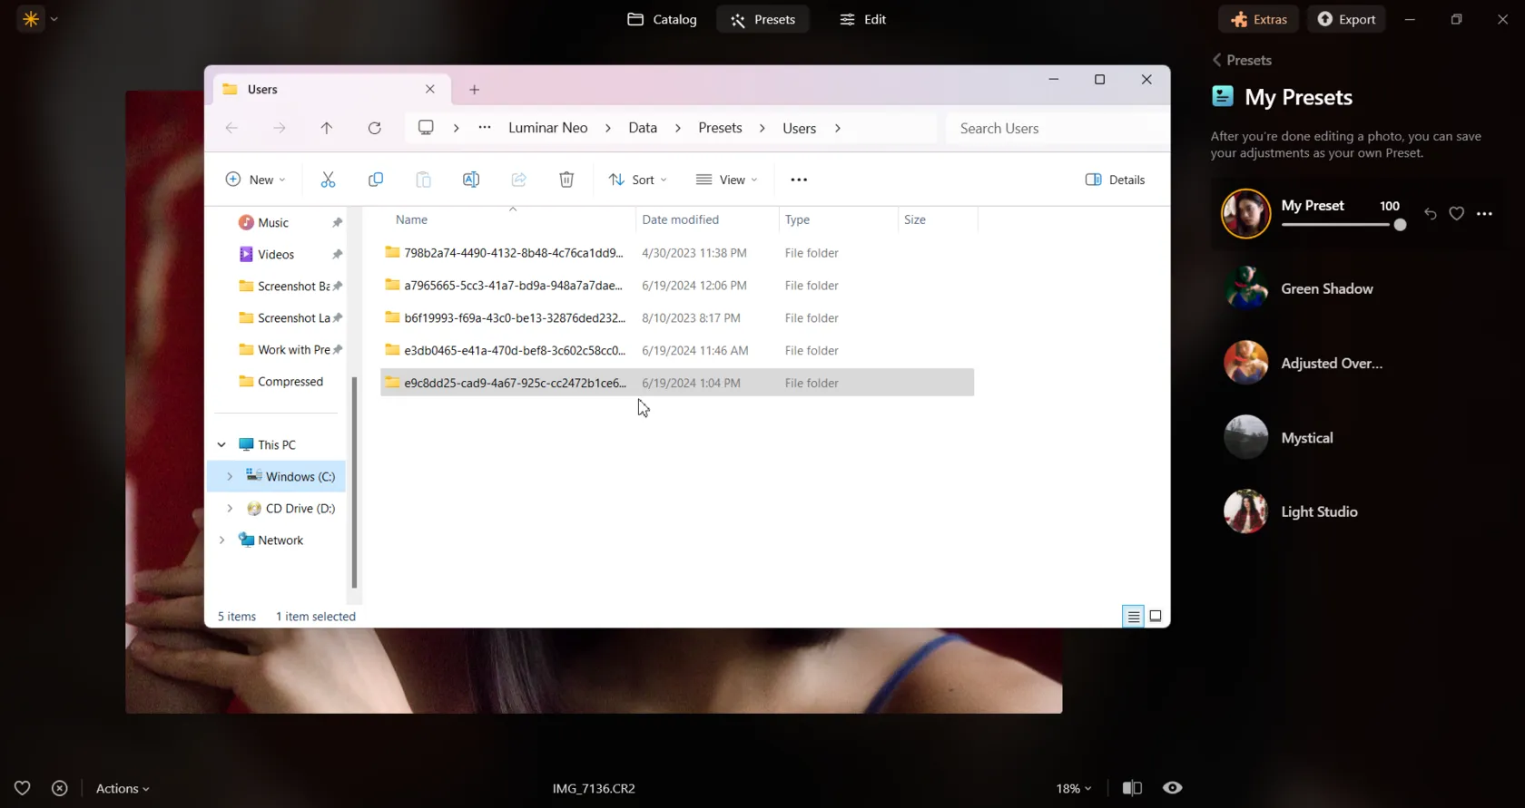This screenshot has width=1525, height=808.
Task: Toggle the Details pane button
Action: coord(1115,180)
